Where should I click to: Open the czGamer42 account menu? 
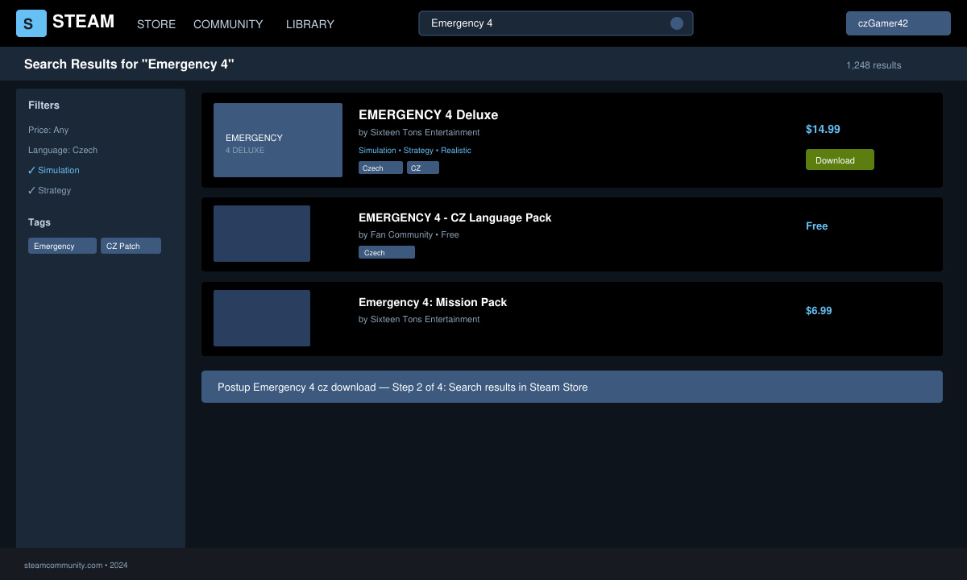click(899, 23)
